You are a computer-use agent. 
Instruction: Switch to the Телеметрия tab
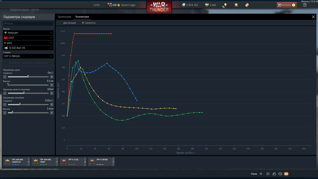pyautogui.click(x=82, y=17)
